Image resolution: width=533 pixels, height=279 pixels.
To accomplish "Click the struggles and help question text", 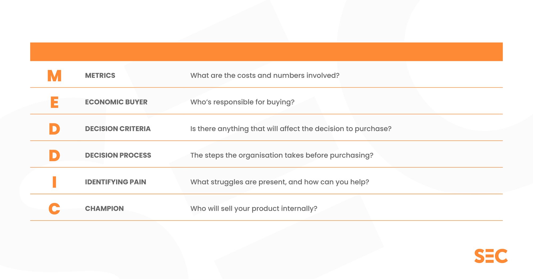I will coord(280,182).
